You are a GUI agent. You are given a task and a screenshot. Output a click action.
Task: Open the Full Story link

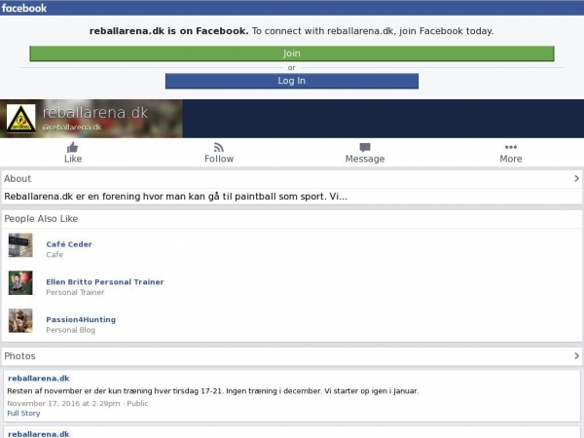pyautogui.click(x=23, y=414)
